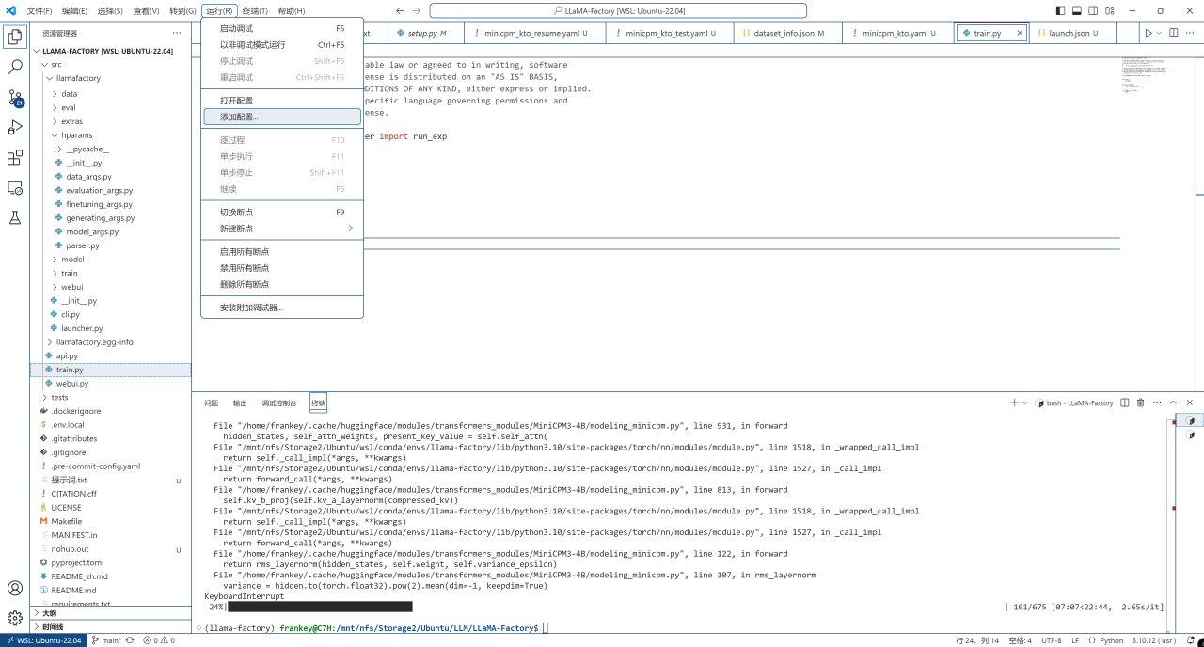Open launch profile dropdown next to terminal plus
This screenshot has height=647, width=1204.
coord(1024,402)
